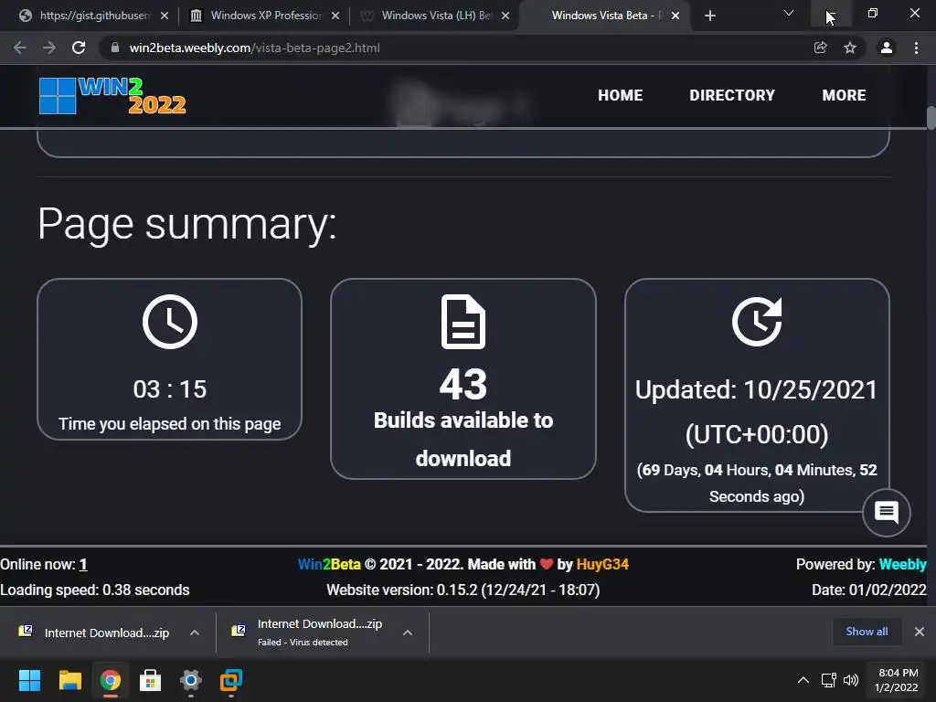Open a new browser tab
Image resolution: width=936 pixels, height=702 pixels.
click(x=709, y=16)
